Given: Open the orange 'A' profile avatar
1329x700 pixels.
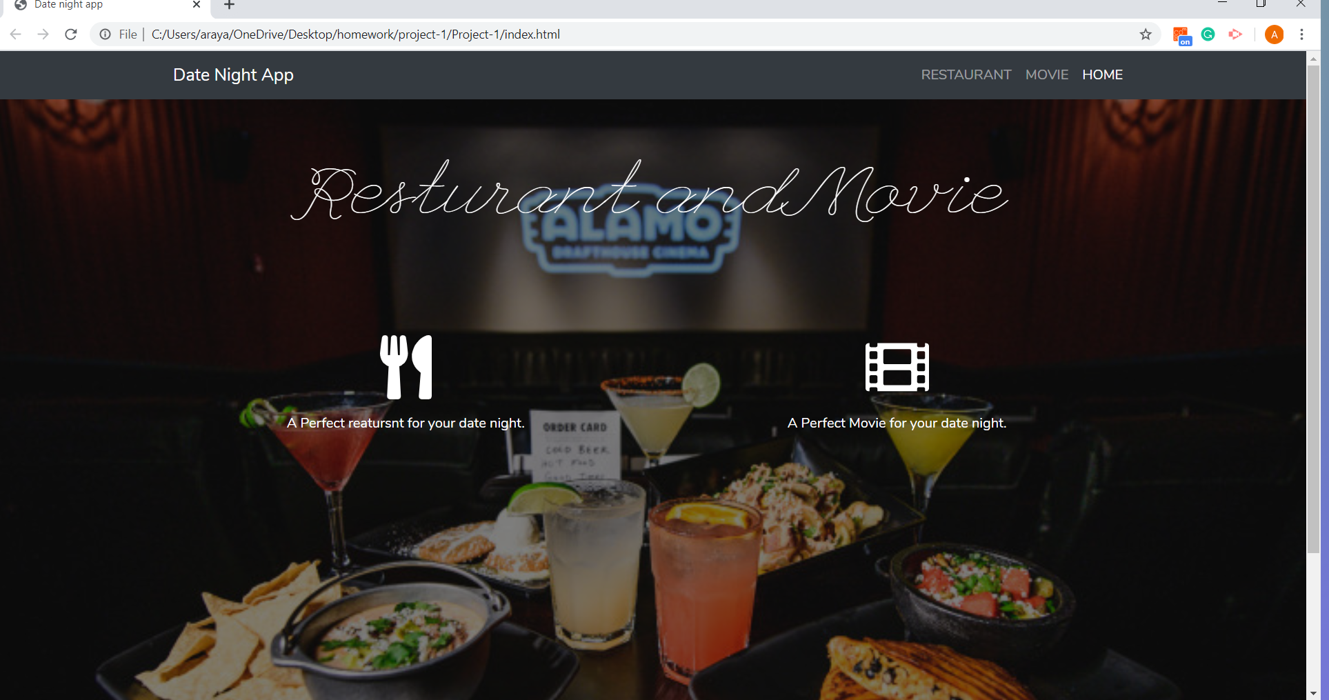Looking at the screenshot, I should [1274, 34].
